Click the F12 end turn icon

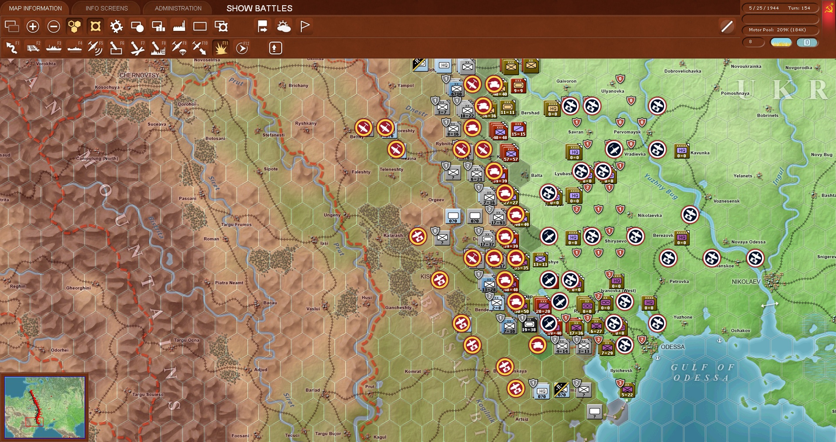(242, 48)
